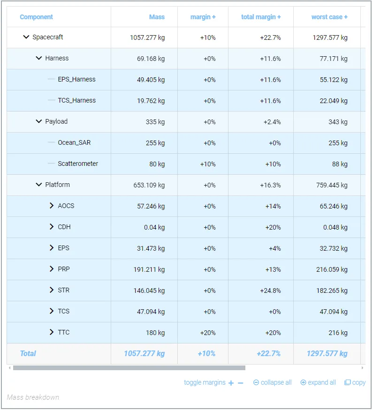Select the Ocean_SAR row
373x410 pixels.
[x=74, y=142]
